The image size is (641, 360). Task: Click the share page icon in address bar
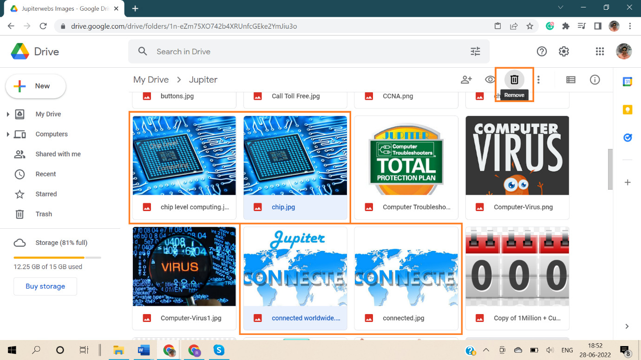(514, 26)
